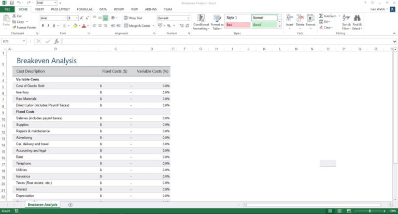Viewport: 398px width, 214px height.
Task: Open AutoSum from the Editing group
Action: coord(328,16)
